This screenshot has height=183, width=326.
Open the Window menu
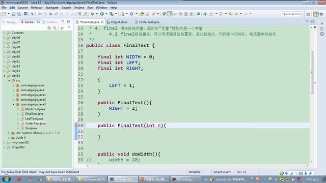point(101,8)
